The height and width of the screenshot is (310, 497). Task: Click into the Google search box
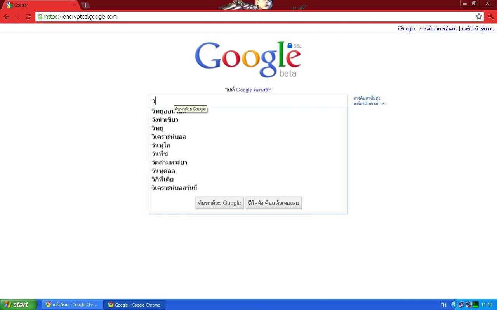coord(248,101)
